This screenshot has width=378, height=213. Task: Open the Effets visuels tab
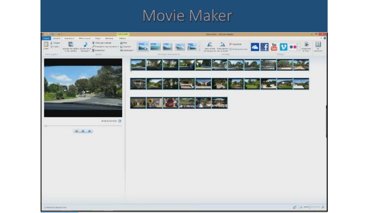click(x=85, y=38)
